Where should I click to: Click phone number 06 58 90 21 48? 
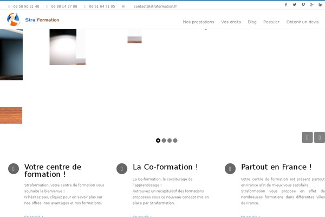(x=26, y=7)
